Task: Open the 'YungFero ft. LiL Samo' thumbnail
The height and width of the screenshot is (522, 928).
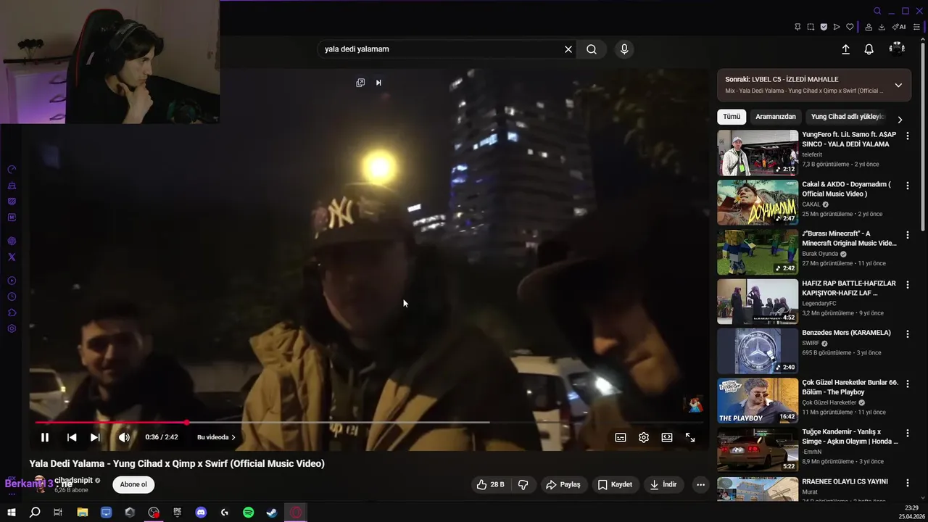Action: tap(758, 153)
